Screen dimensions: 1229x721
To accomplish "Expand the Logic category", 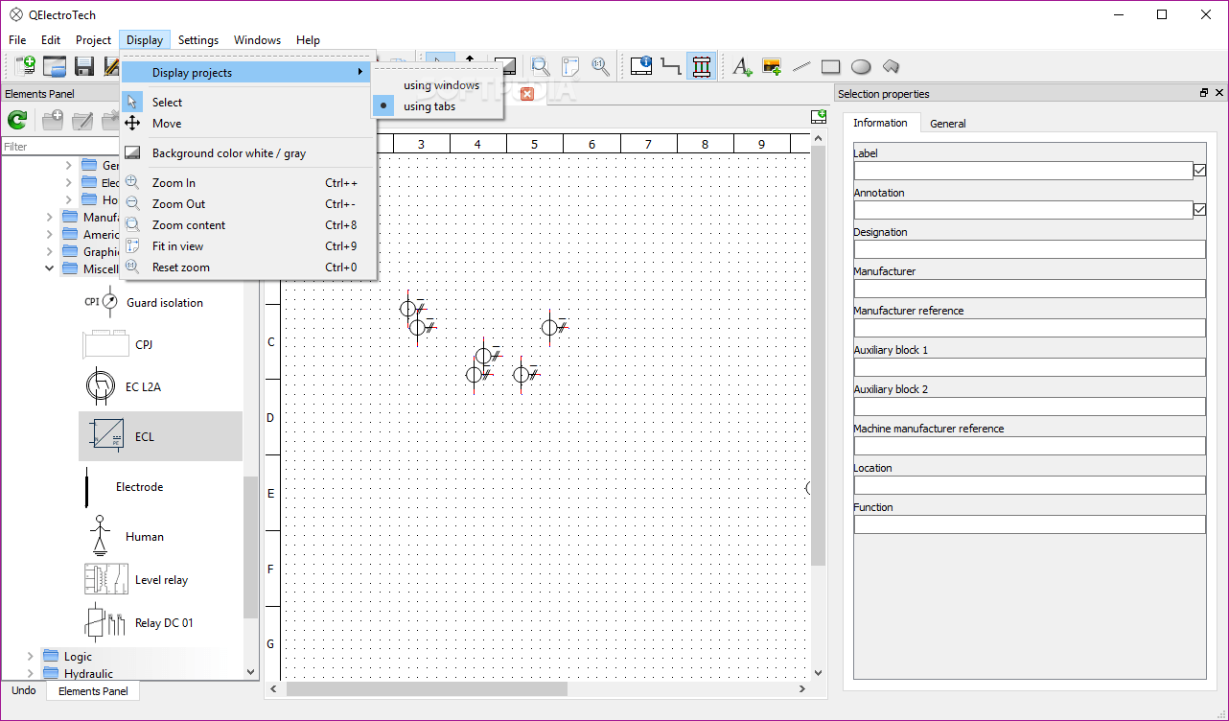I will click(30, 656).
